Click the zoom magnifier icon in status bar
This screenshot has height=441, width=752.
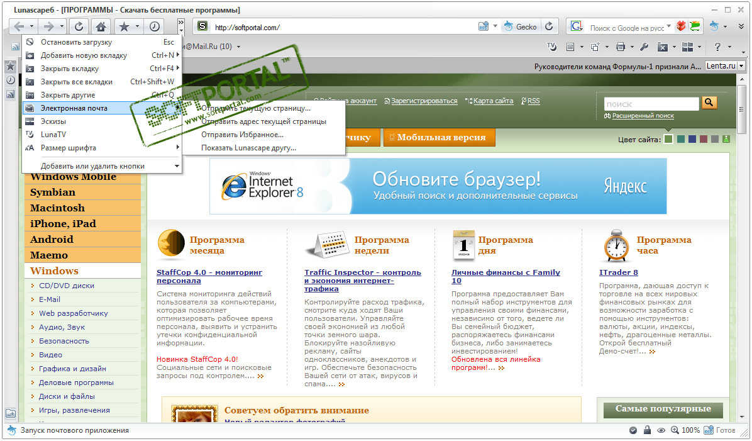coord(675,430)
